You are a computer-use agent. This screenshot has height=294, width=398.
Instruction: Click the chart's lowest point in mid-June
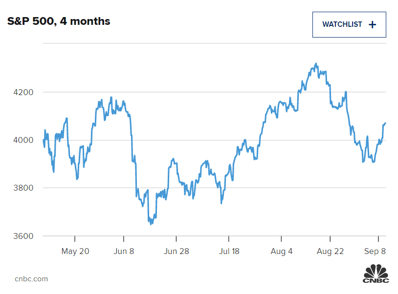coord(151,224)
